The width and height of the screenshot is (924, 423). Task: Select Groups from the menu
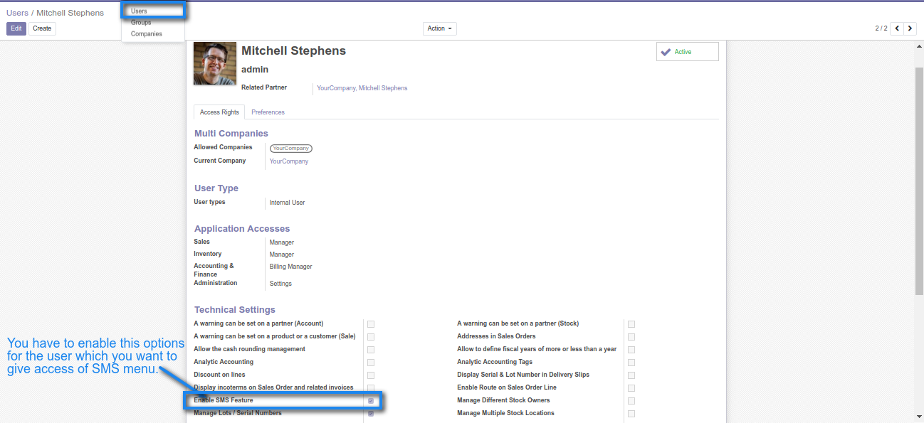coord(141,23)
